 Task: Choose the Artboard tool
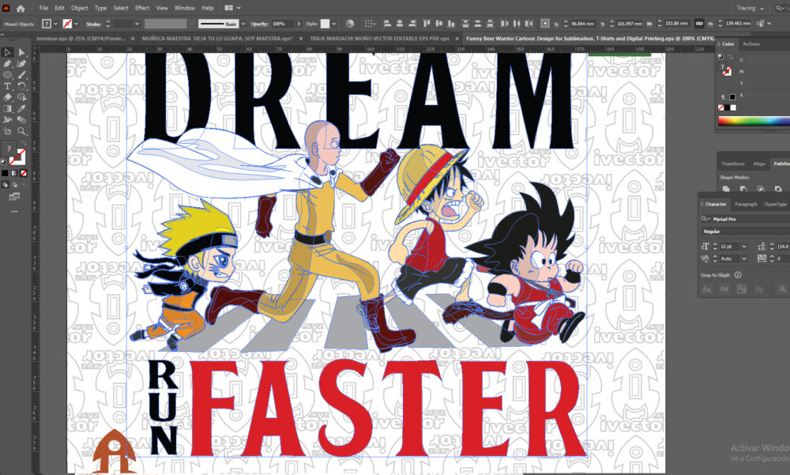[x=7, y=131]
